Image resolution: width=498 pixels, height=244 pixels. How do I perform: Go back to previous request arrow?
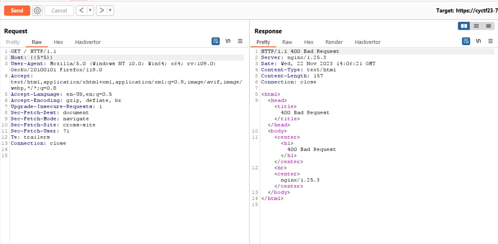[82, 10]
